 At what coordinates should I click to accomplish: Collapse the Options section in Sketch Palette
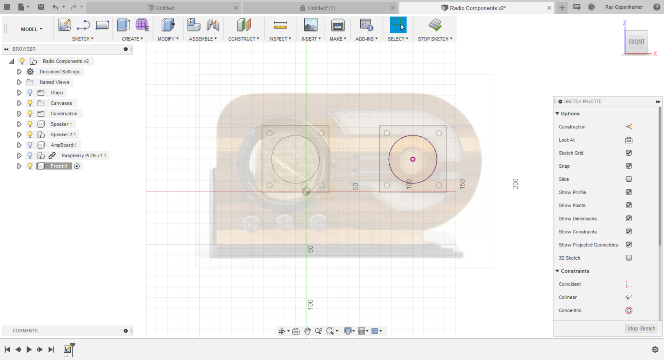(557, 114)
